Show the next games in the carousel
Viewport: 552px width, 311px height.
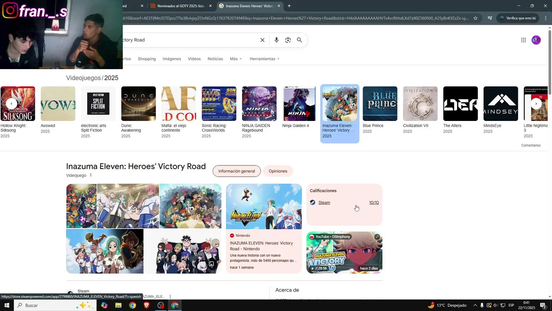click(536, 104)
